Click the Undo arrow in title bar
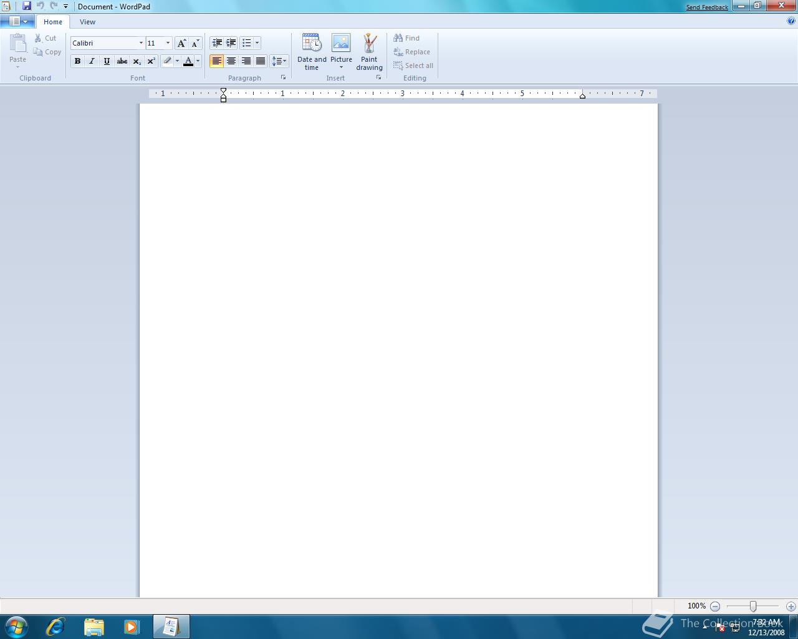Screen dimensions: 798x639 coord(41,6)
